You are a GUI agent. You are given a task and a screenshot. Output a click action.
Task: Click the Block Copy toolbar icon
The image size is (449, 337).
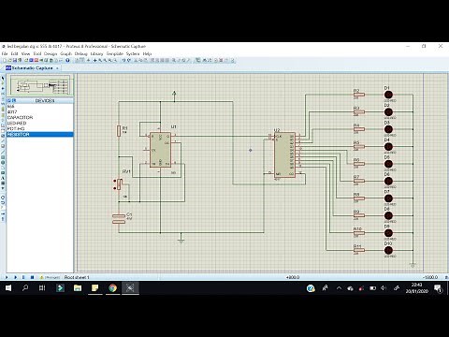(x=152, y=60)
